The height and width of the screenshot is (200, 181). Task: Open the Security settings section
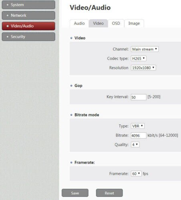pos(28,37)
